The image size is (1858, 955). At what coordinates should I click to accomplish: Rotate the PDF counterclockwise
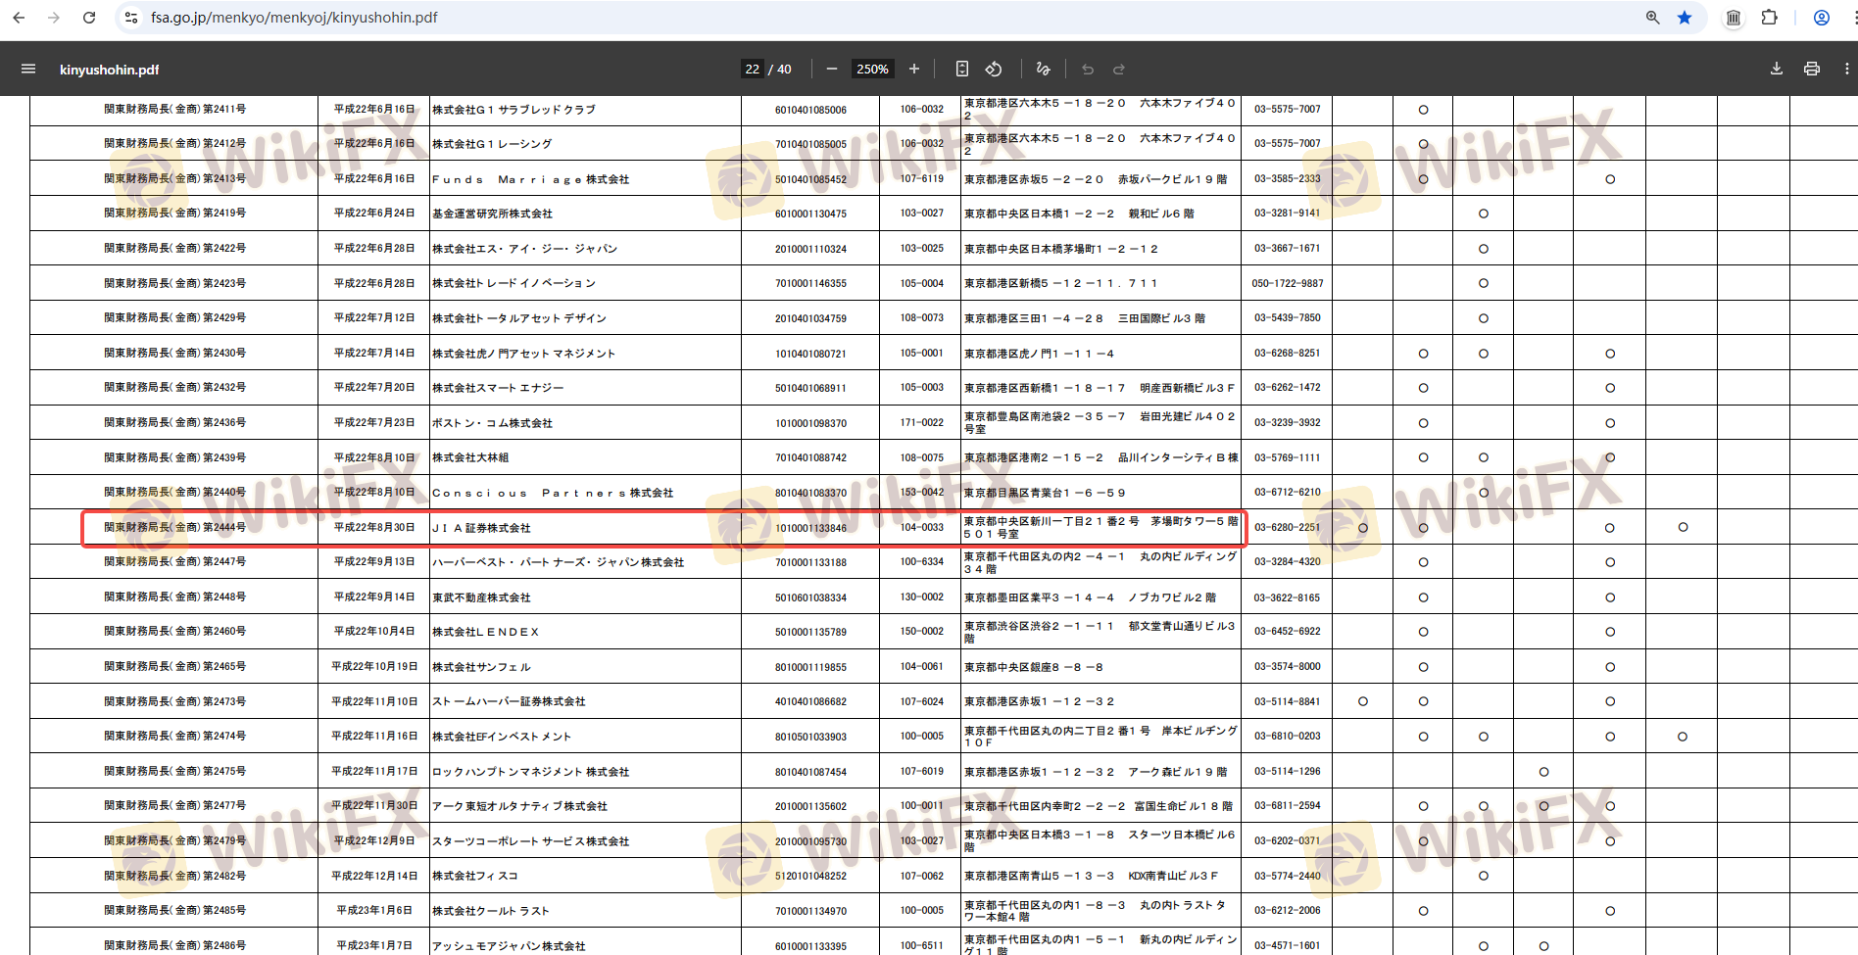click(994, 69)
